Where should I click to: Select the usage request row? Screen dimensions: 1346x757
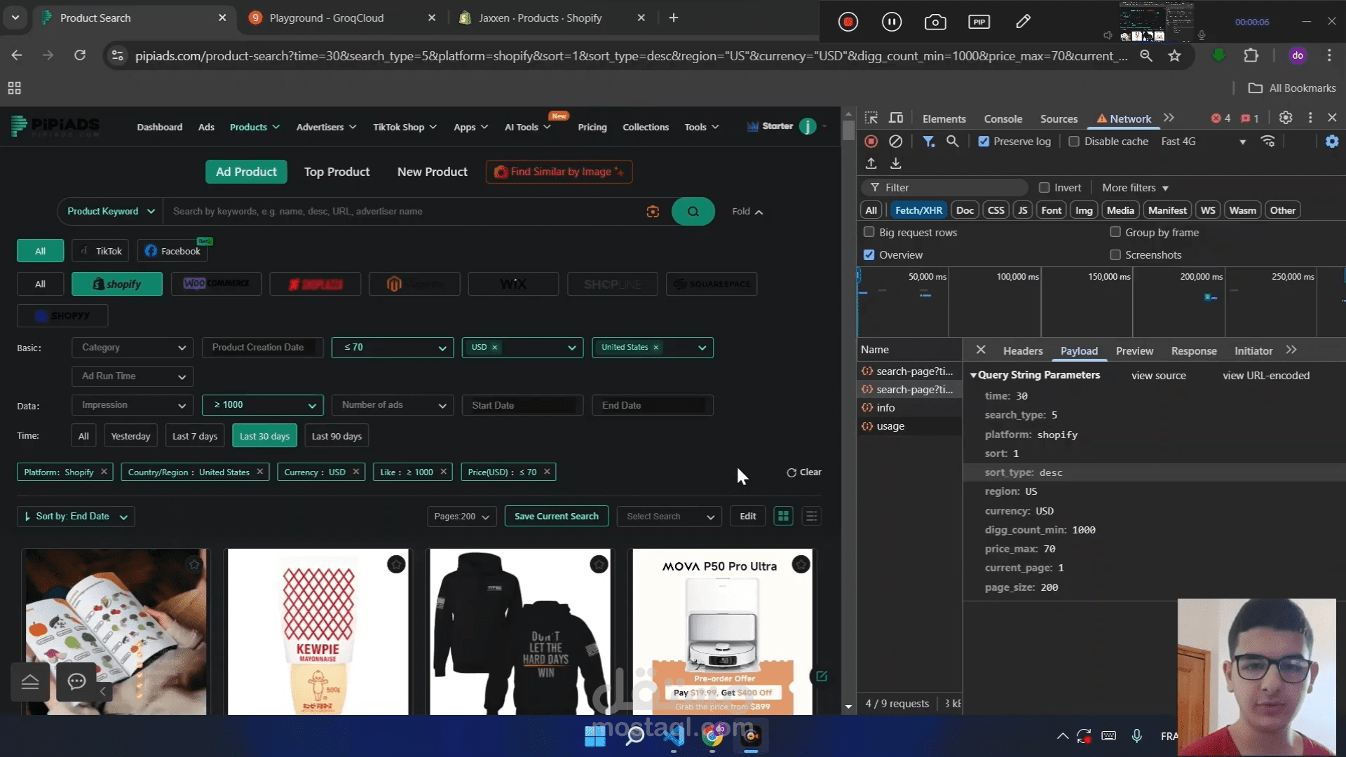tap(910, 425)
